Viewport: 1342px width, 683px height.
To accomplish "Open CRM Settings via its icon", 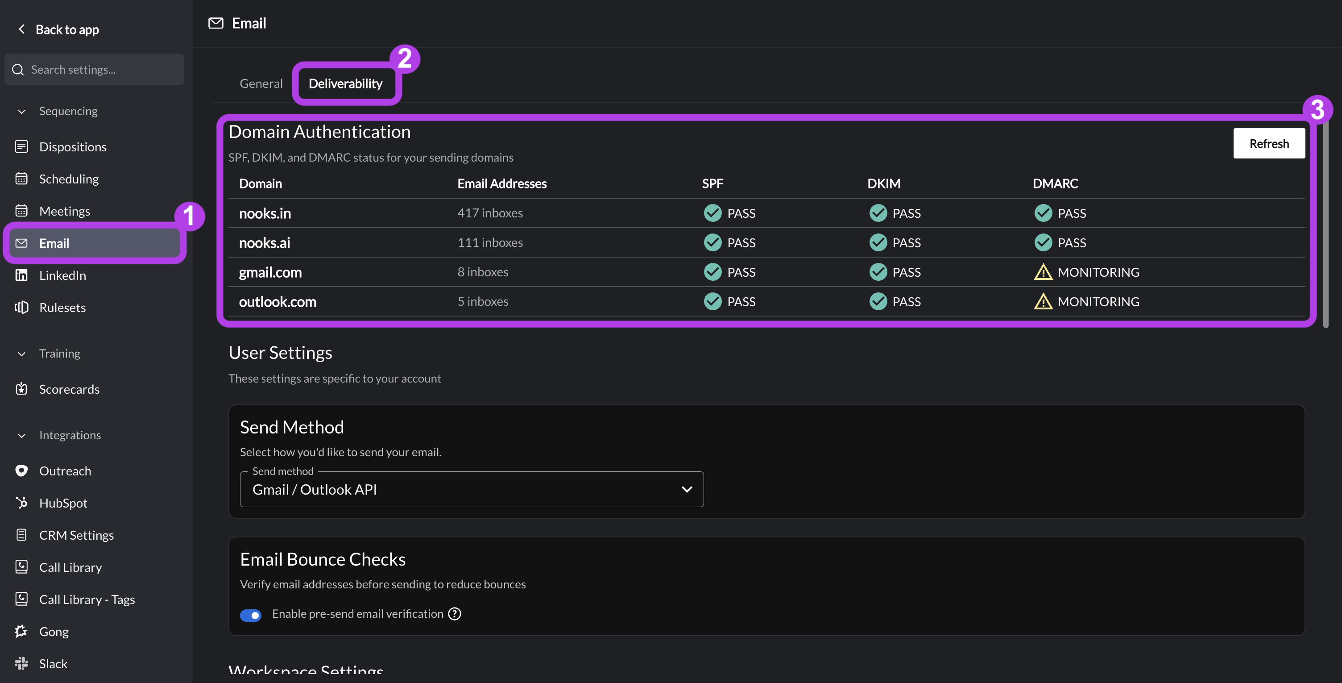I will click(x=21, y=535).
